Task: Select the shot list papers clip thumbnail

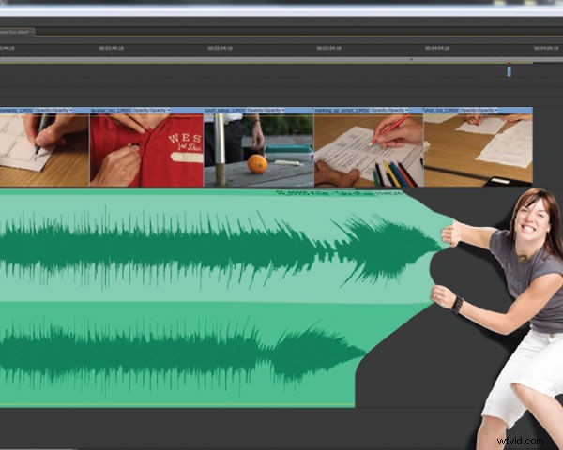Action: point(479,150)
